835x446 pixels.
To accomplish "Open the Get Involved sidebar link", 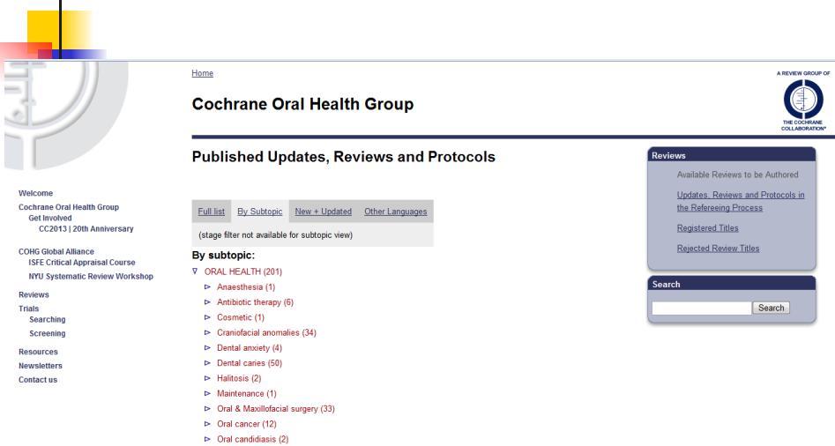I will click(x=50, y=218).
